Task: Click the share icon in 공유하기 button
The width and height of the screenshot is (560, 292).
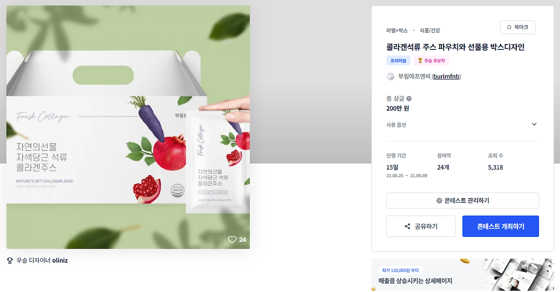Action: (408, 226)
